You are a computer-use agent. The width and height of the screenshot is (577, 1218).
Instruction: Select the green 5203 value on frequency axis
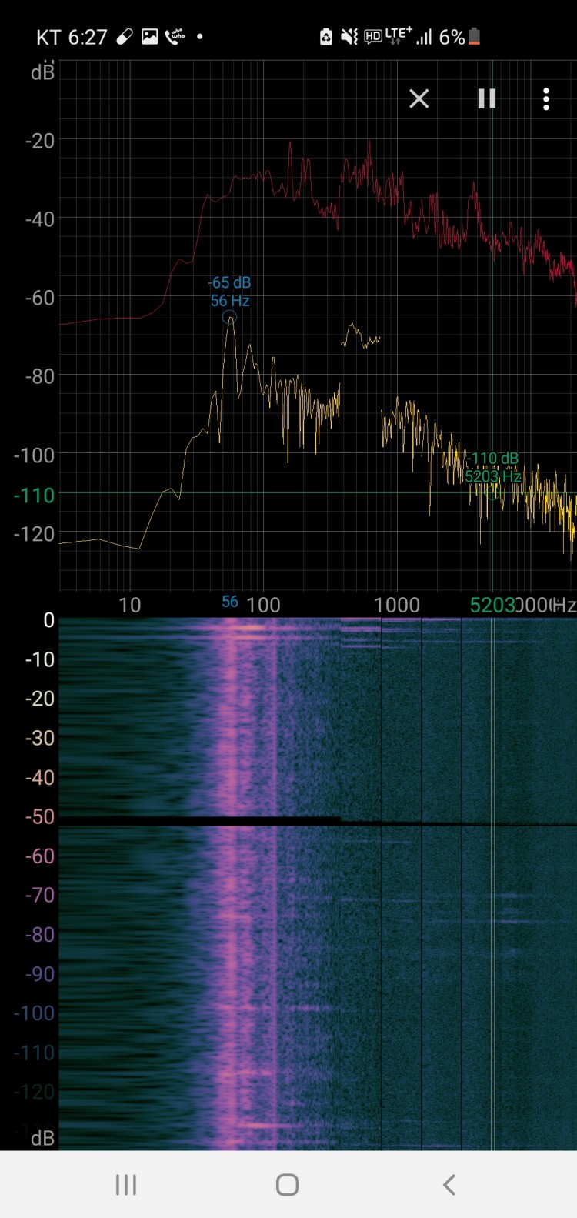click(492, 605)
